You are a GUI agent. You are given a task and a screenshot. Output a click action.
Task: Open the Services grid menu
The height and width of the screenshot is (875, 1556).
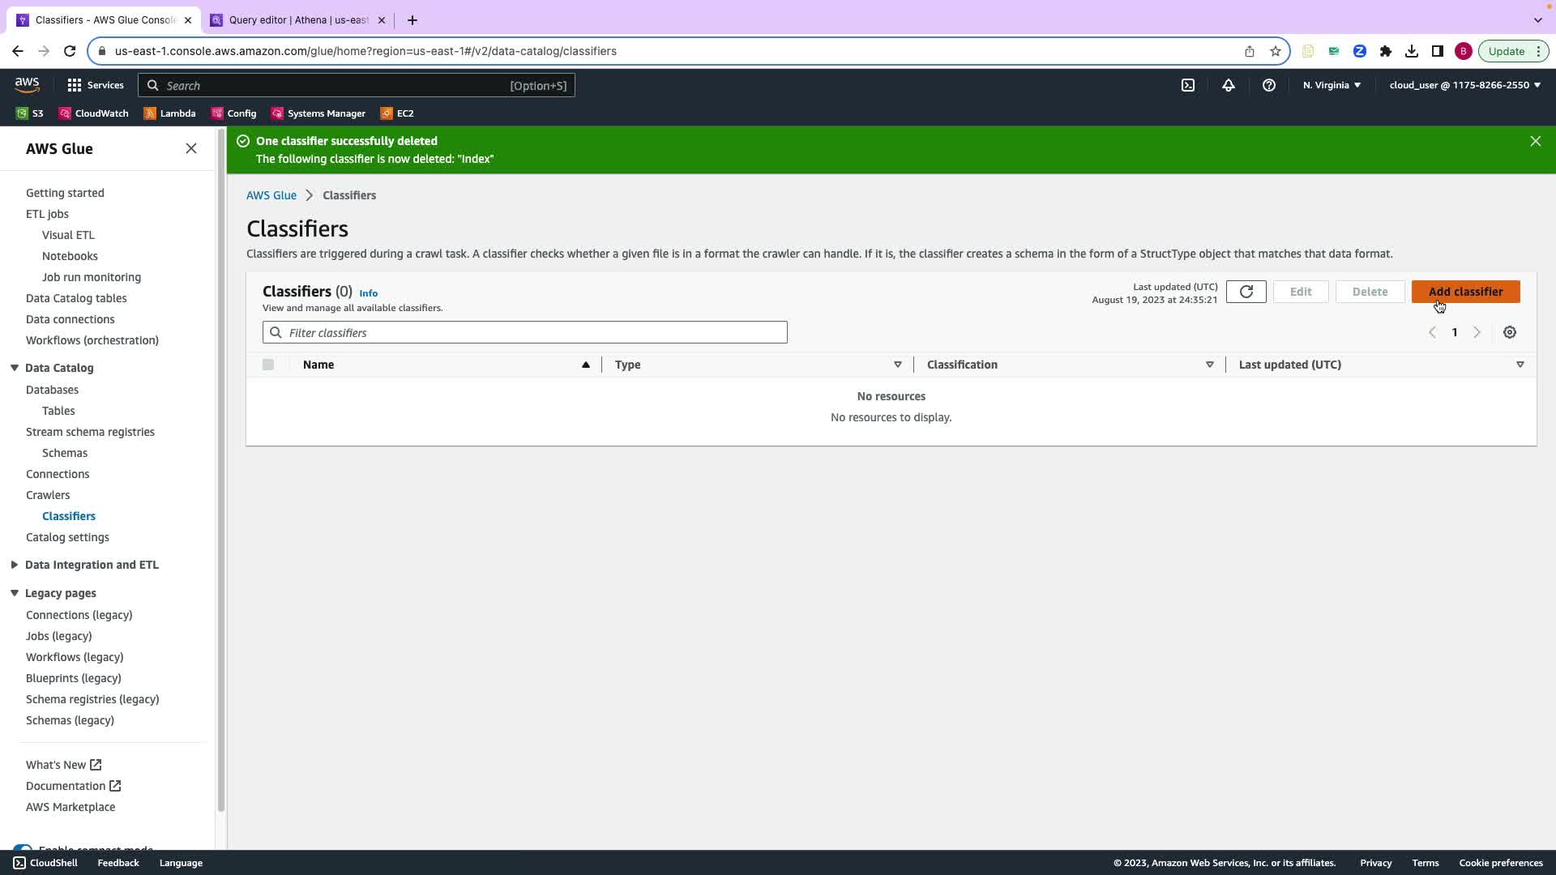pos(95,85)
